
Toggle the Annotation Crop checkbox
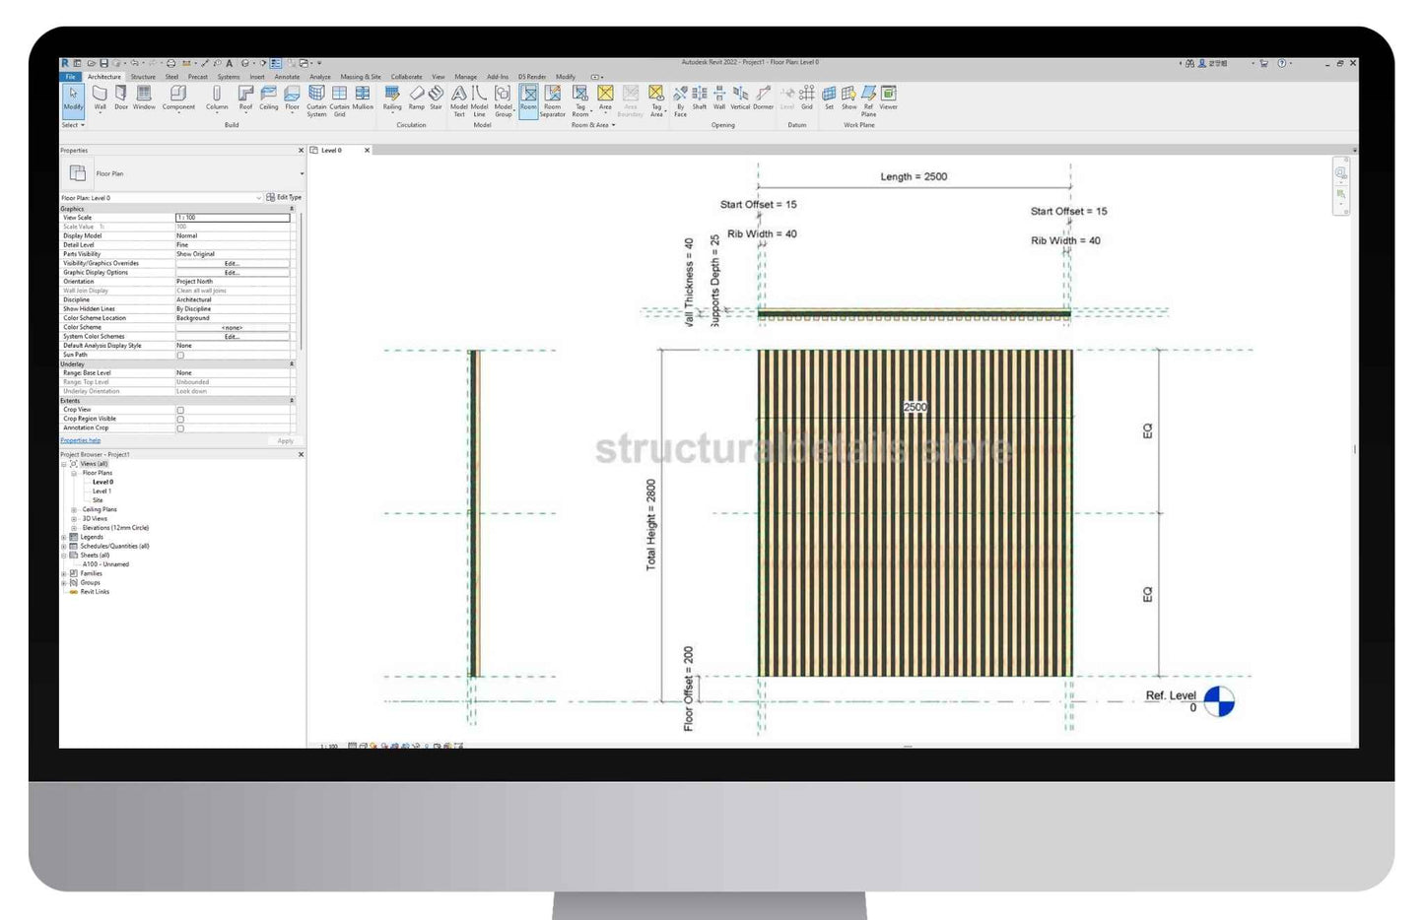click(x=180, y=428)
